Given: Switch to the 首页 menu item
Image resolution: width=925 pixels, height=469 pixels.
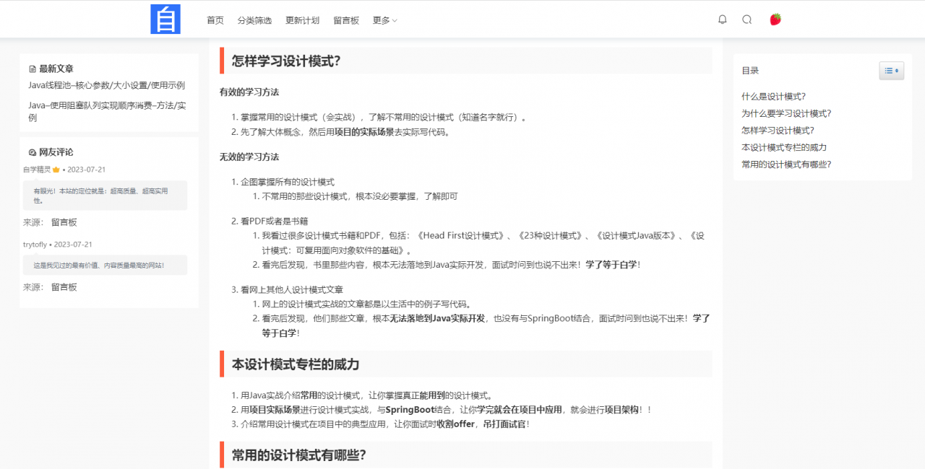Looking at the screenshot, I should tap(215, 20).
